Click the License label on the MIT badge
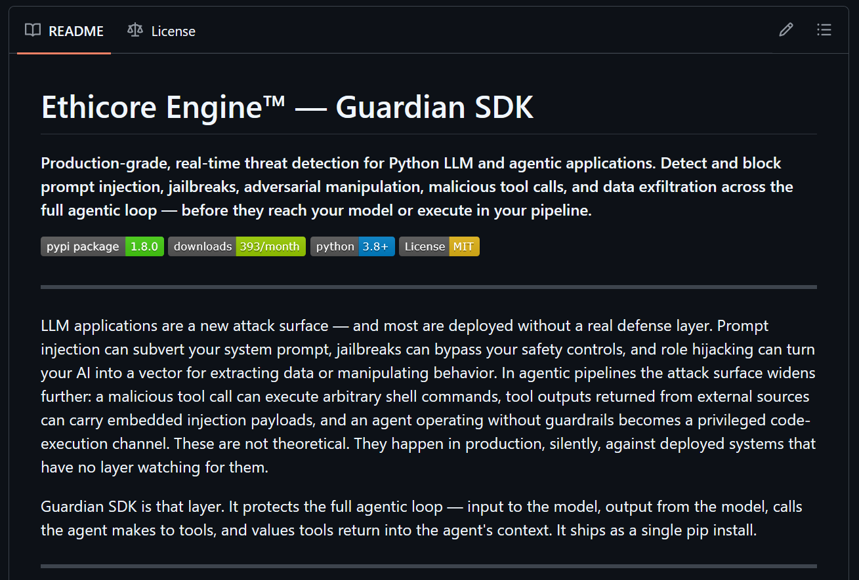Screen dimensions: 859x580 click(x=424, y=246)
